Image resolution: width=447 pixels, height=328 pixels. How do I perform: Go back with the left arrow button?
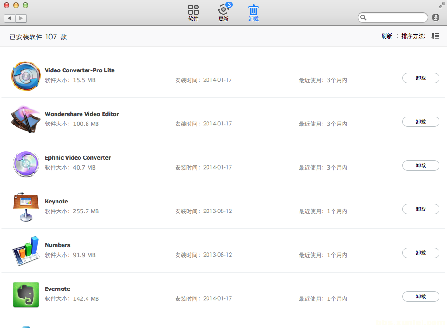click(x=10, y=18)
